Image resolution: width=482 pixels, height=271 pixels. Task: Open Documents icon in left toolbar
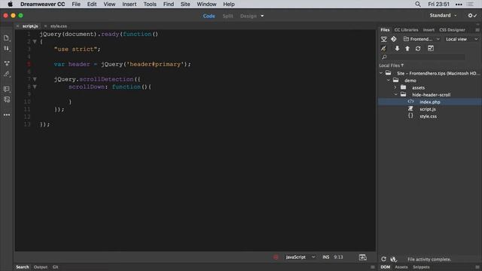click(x=7, y=38)
